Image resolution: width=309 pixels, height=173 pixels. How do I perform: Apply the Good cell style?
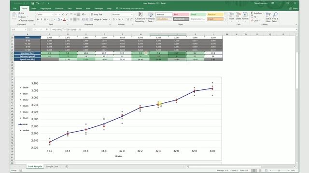click(x=198, y=14)
